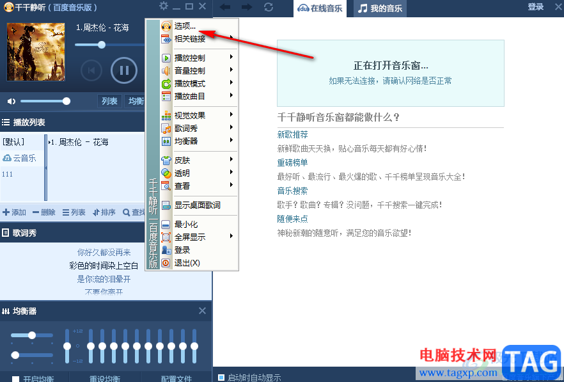Expand the 皮肤 submenu

click(x=231, y=159)
